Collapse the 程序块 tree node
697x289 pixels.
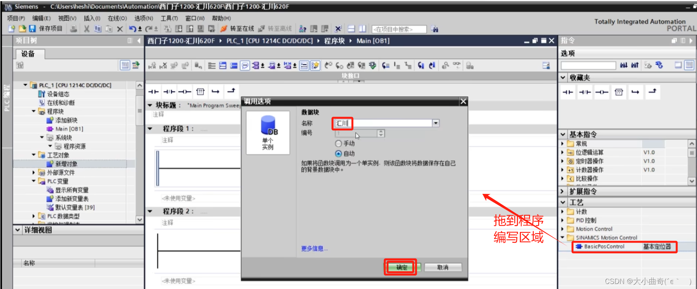[x=34, y=111]
